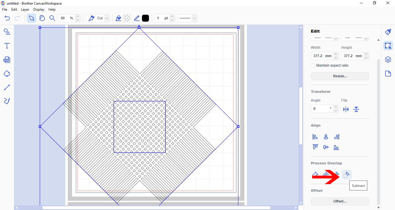395x210 pixels.
Task: Decrease line thickness pt stepper
Action: click(172, 20)
